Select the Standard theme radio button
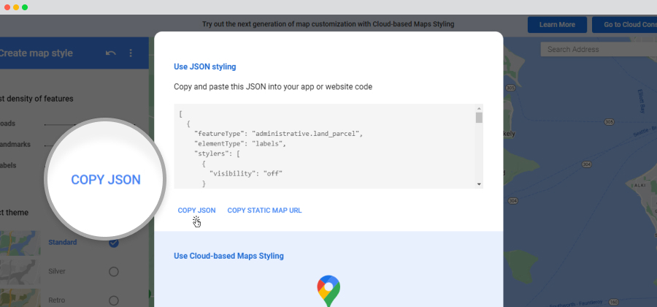Viewport: 657px width, 307px height. point(114,243)
